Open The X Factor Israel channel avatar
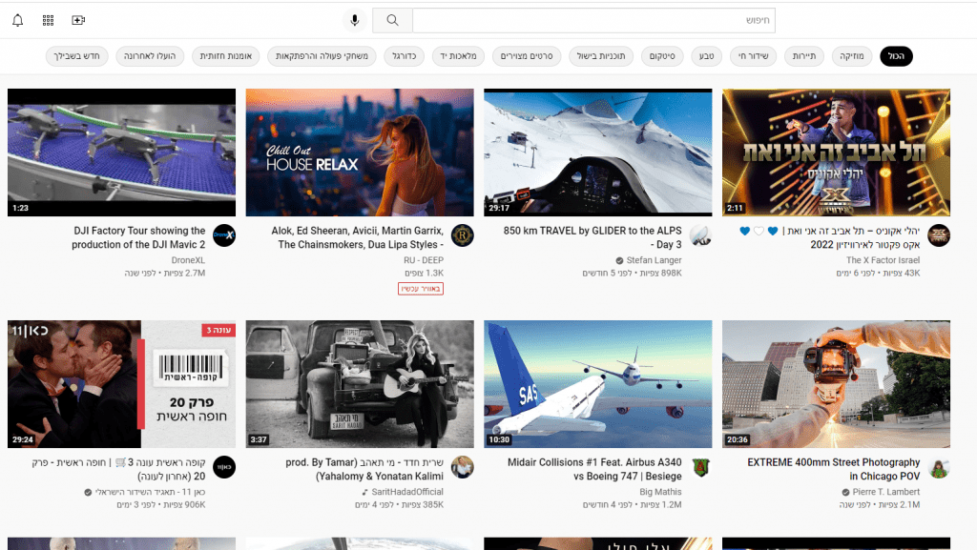Screen dimensions: 977x550 tap(938, 235)
